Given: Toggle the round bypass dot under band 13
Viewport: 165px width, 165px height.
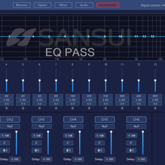Looking at the screenshot, I should click(155, 108).
